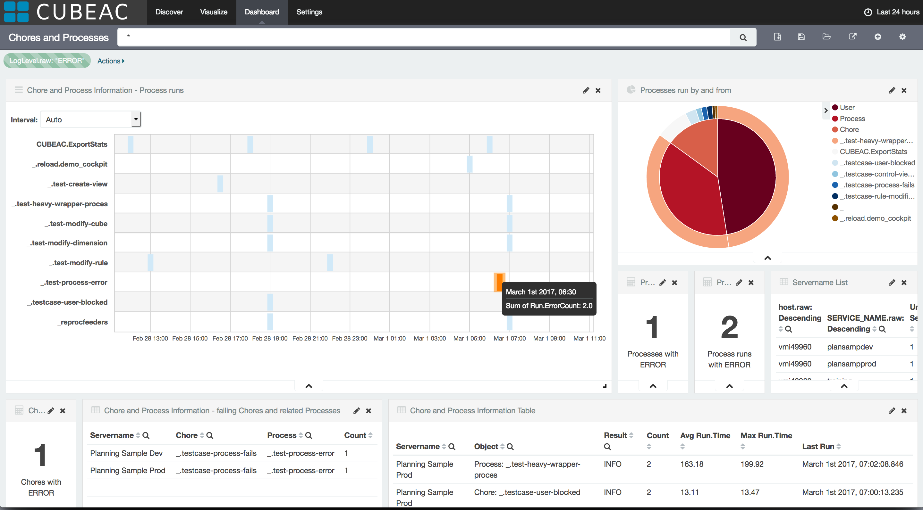This screenshot has height=510, width=923.
Task: Click the search magnifier button
Action: tap(743, 37)
